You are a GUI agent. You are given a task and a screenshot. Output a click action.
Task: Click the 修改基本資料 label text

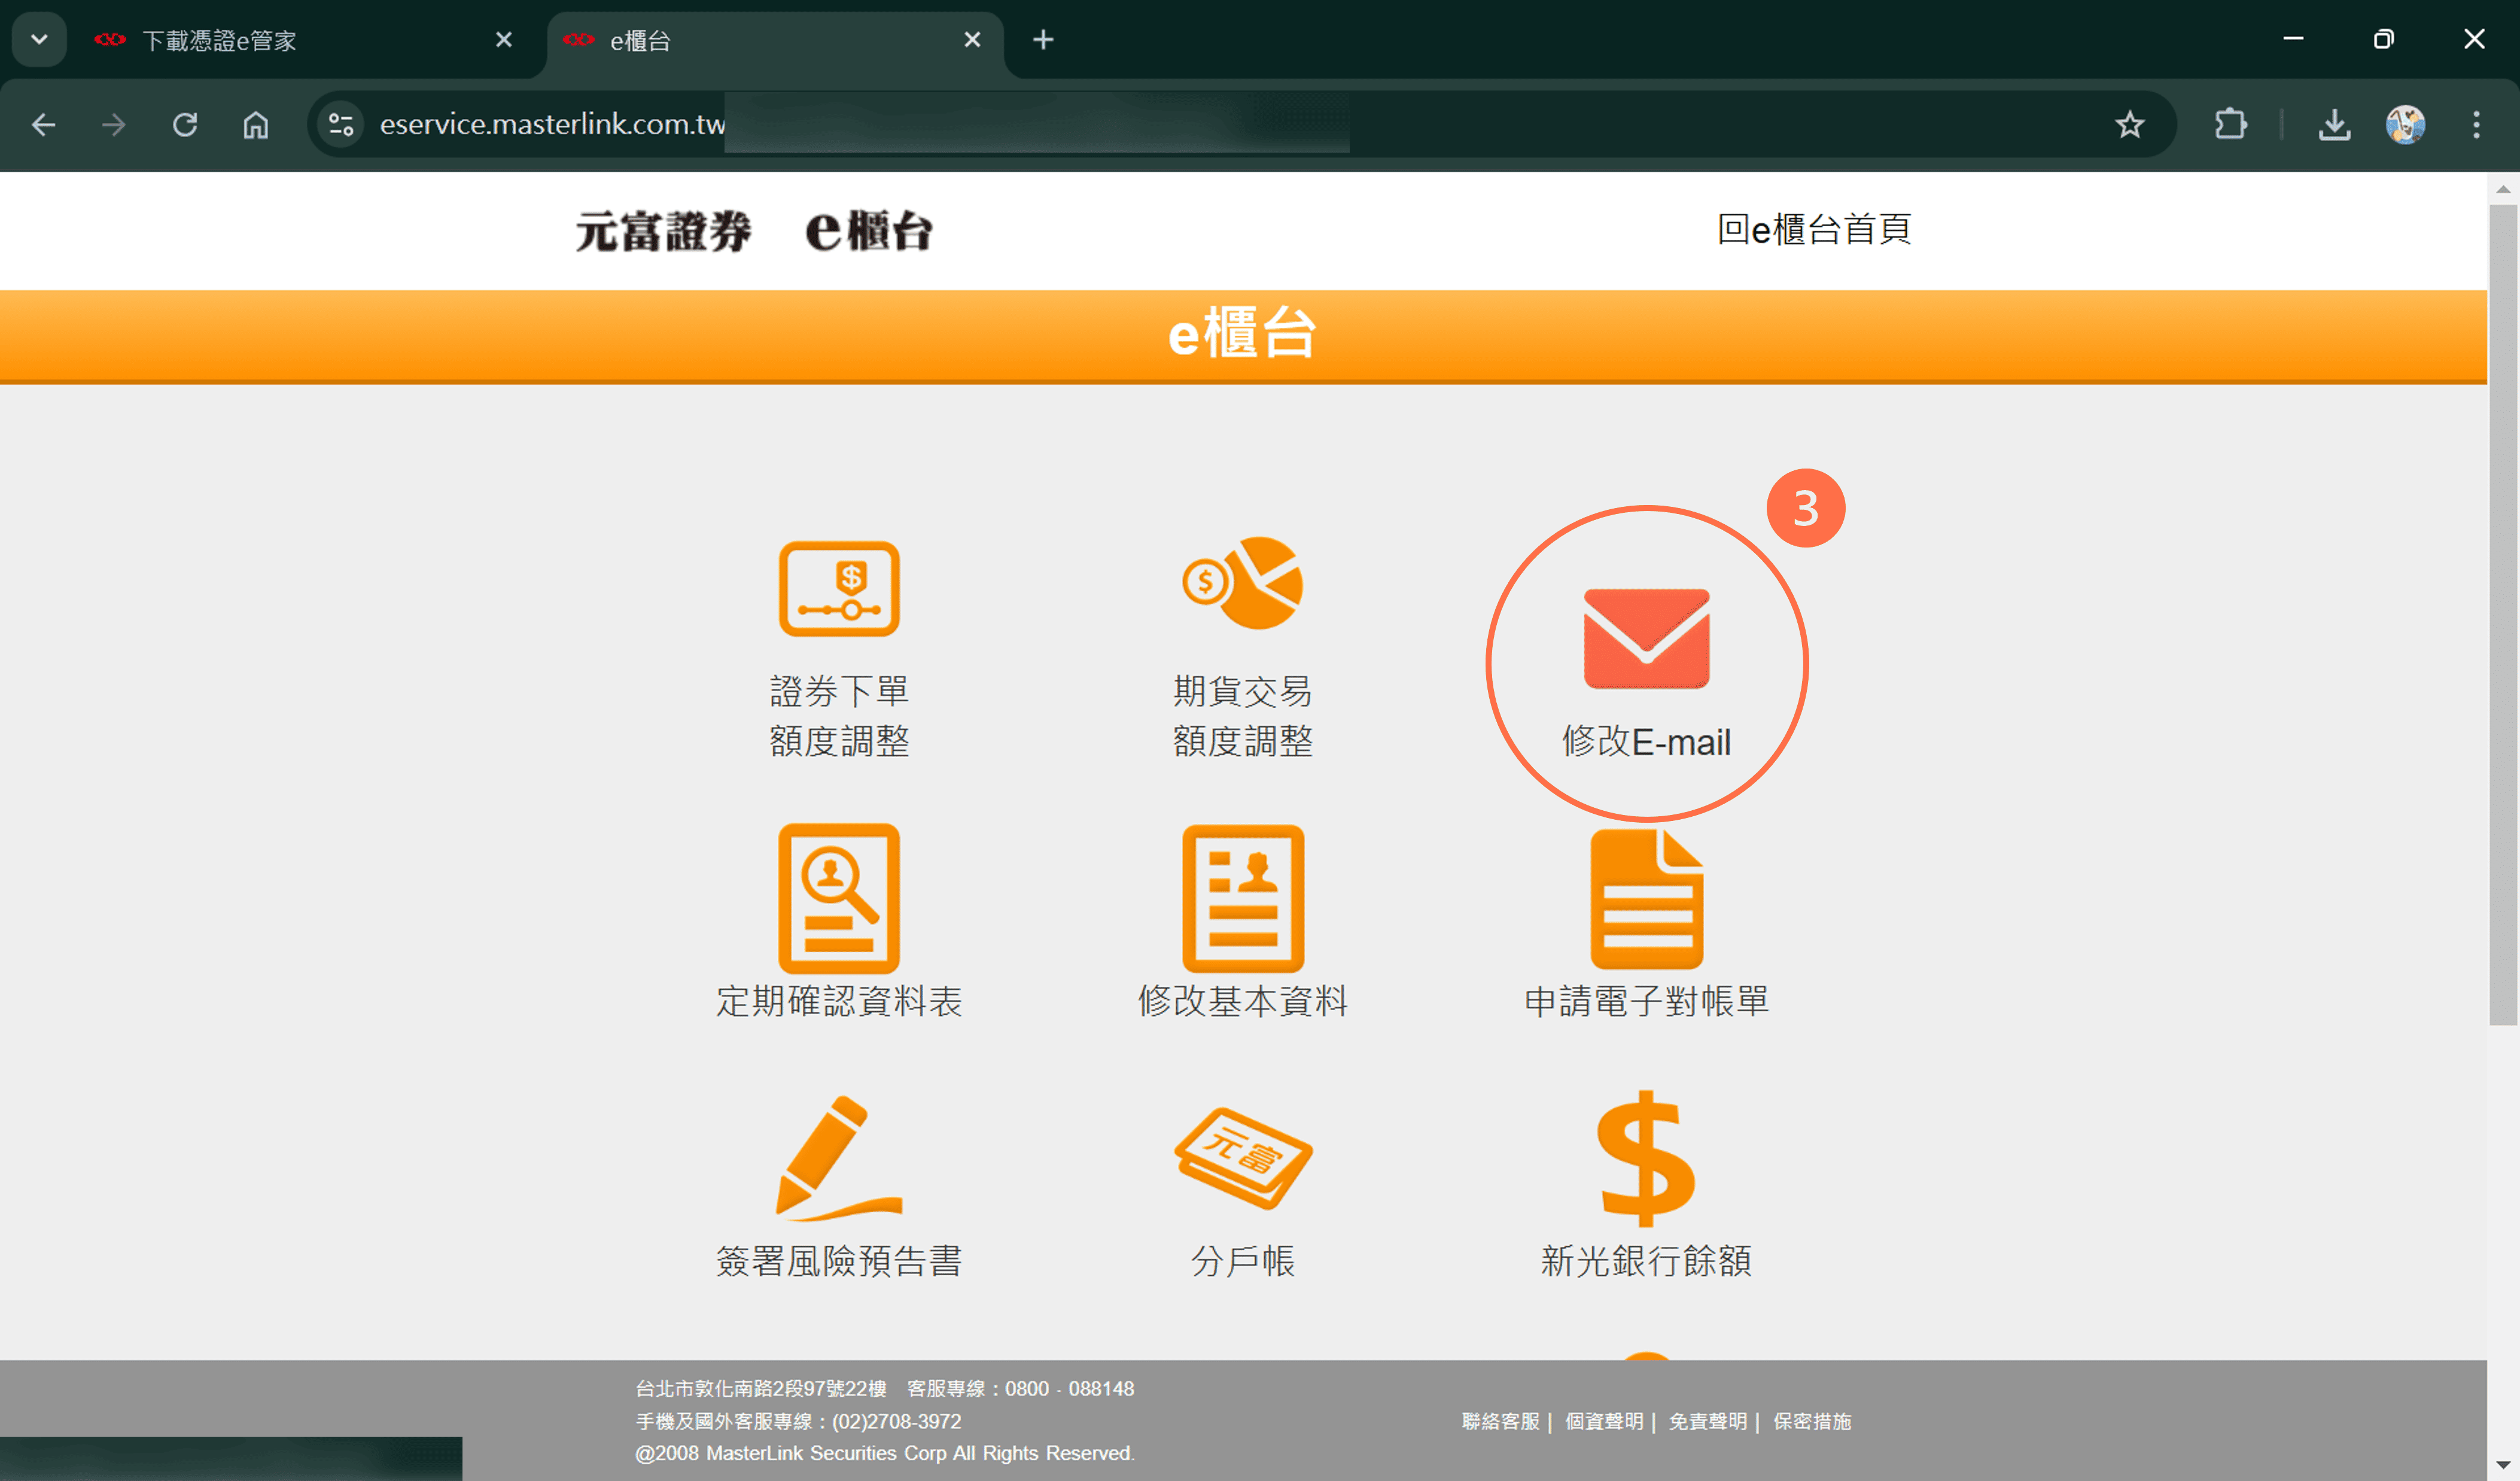pyautogui.click(x=1243, y=1001)
